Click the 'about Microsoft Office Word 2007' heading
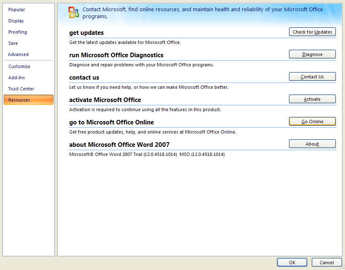The image size is (345, 270). click(119, 145)
